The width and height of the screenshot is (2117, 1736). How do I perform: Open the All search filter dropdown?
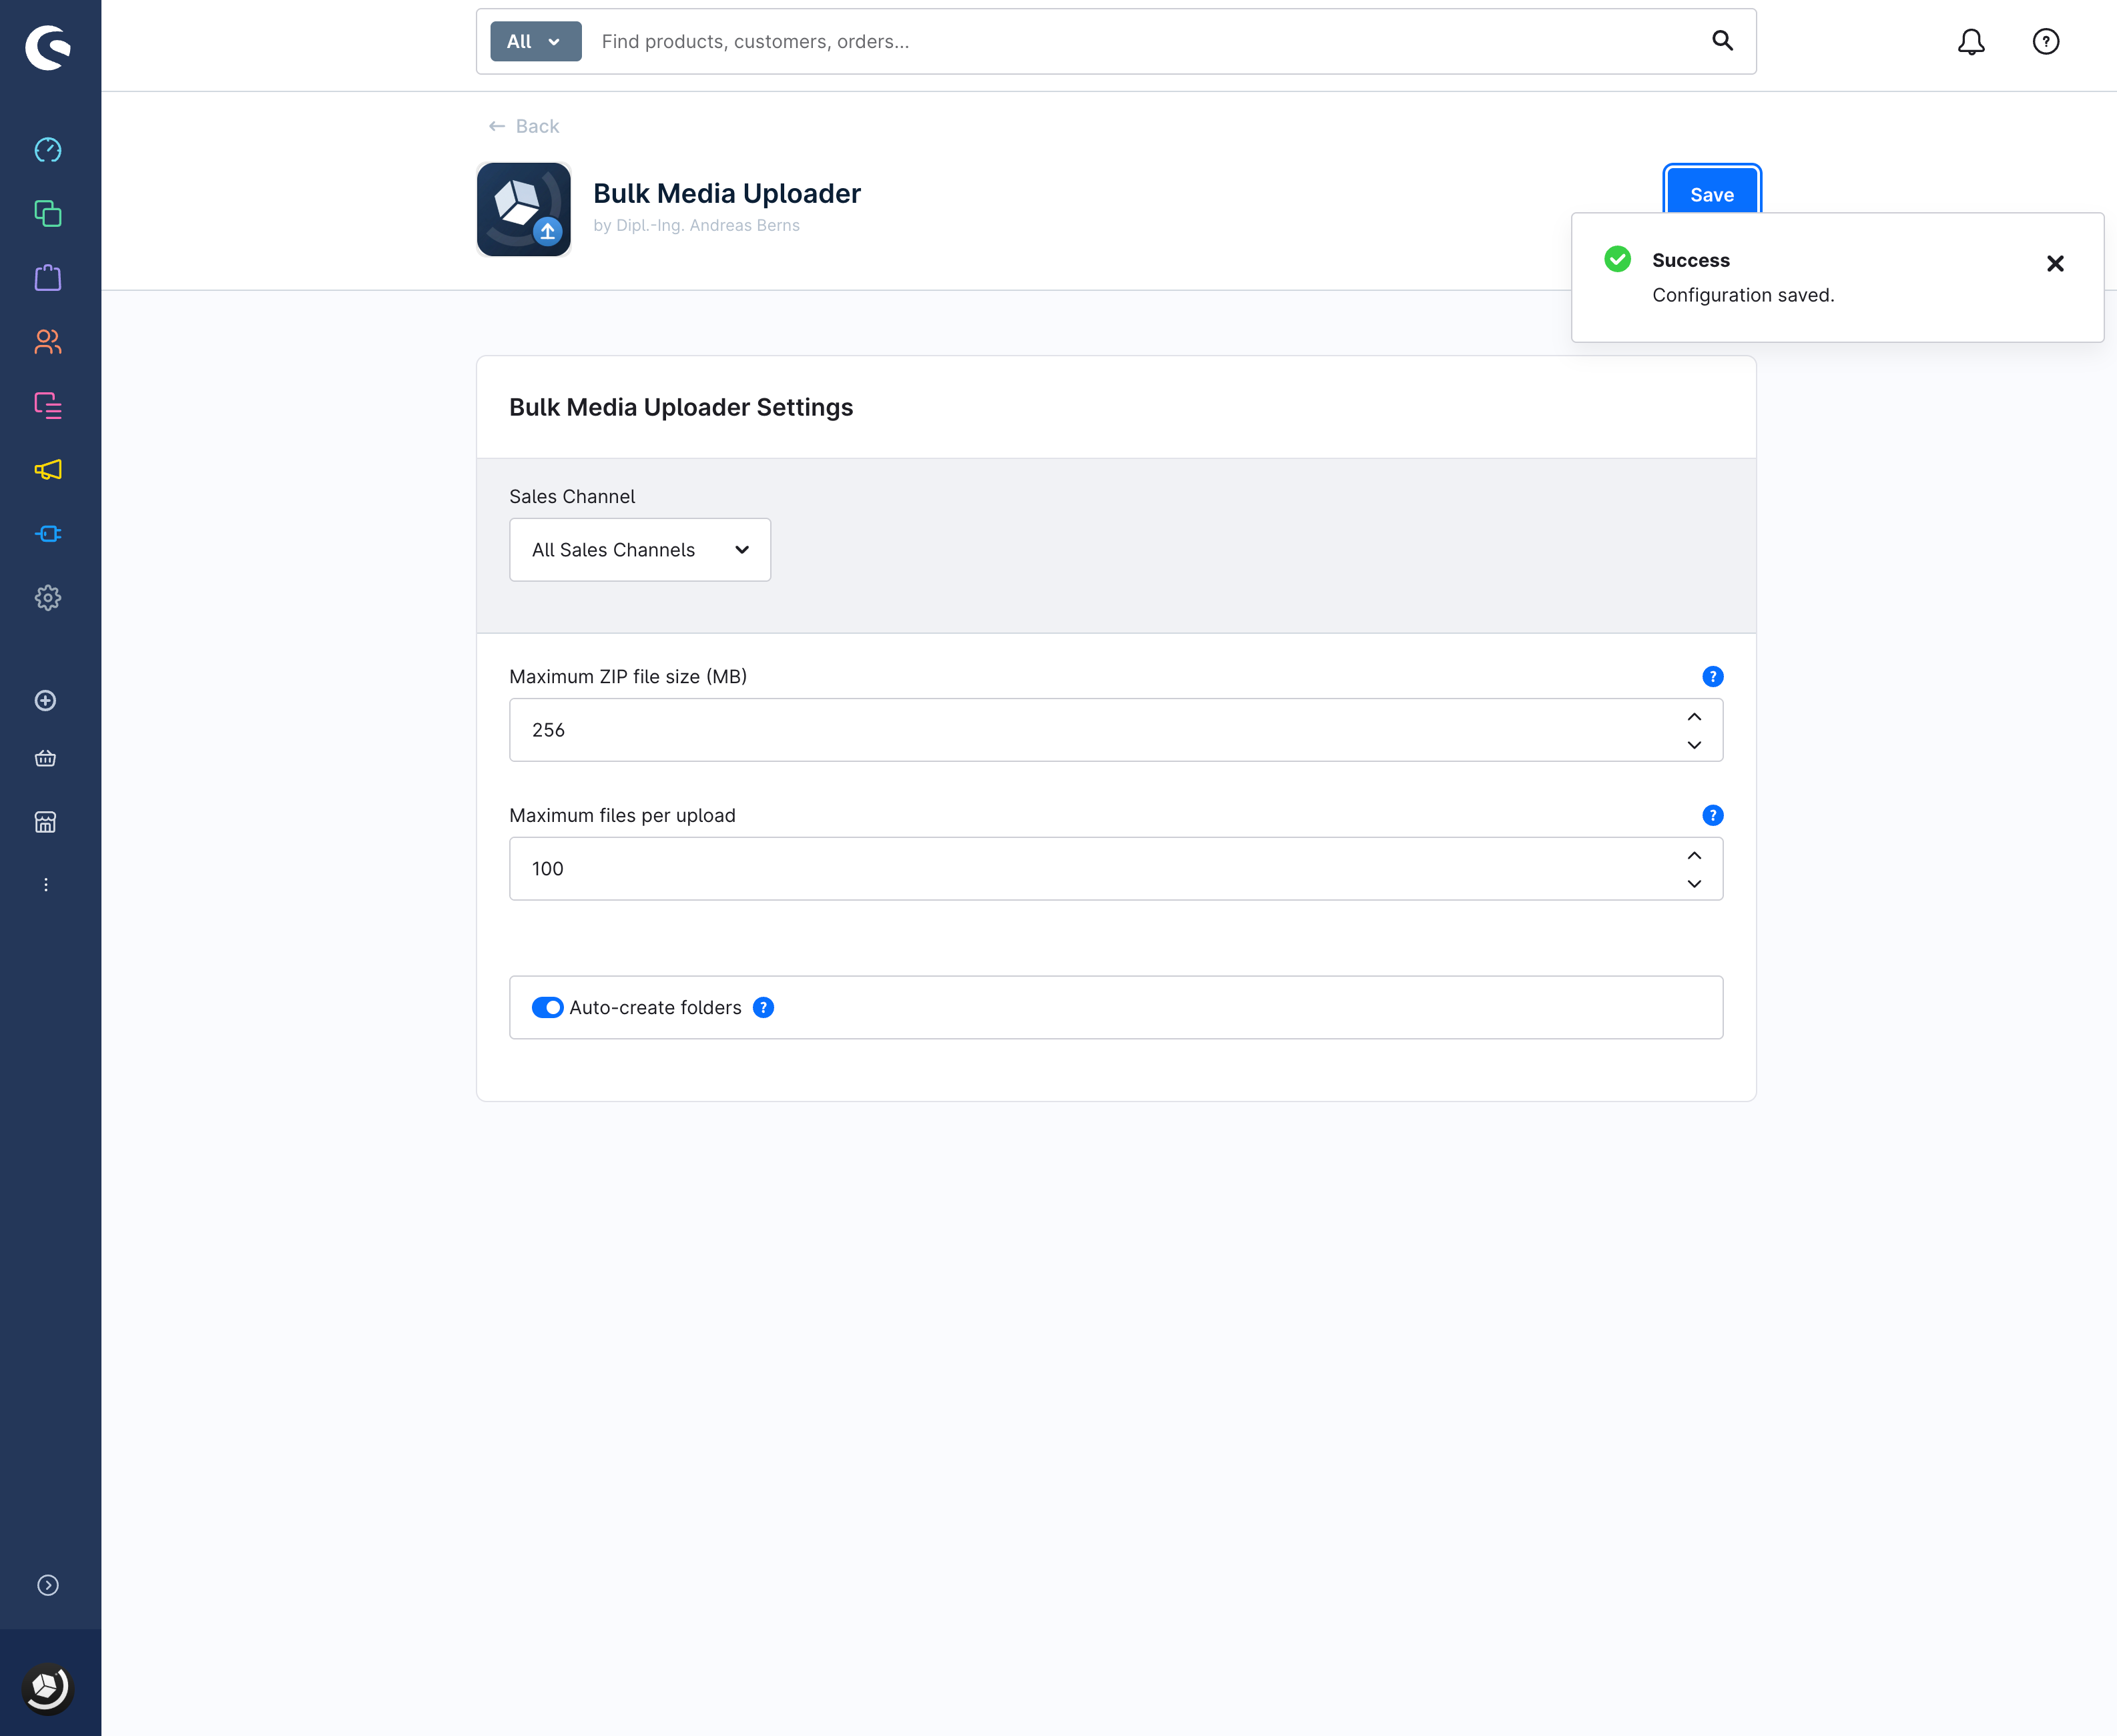(535, 42)
